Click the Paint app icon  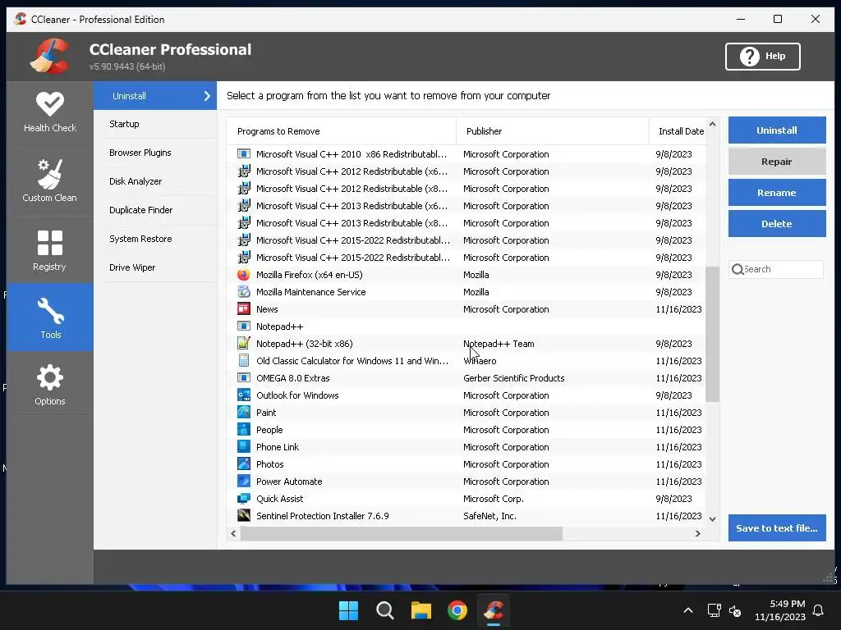(243, 413)
